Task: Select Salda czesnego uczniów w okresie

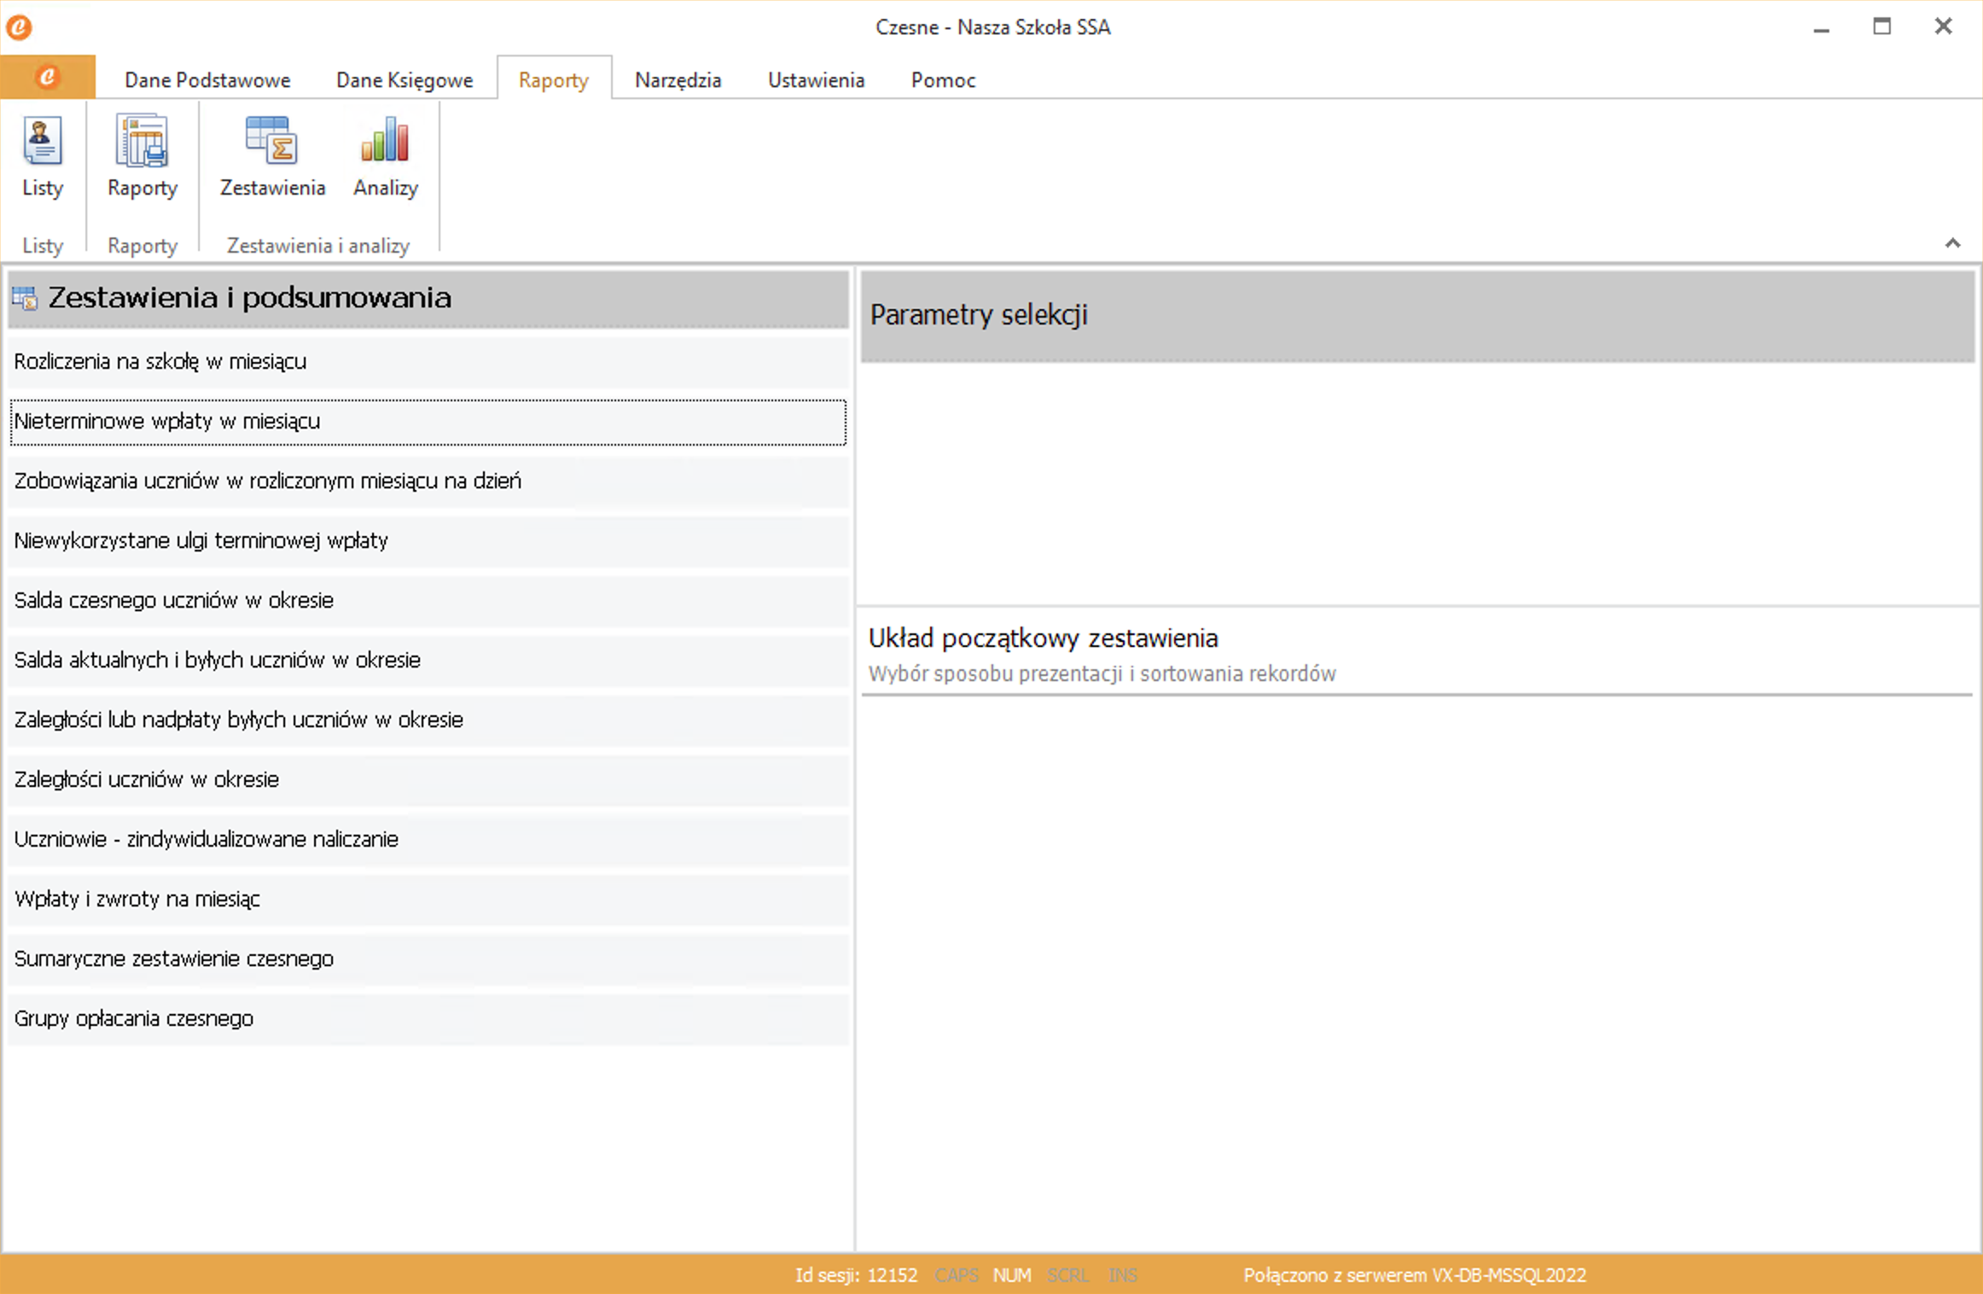Action: tap(174, 601)
